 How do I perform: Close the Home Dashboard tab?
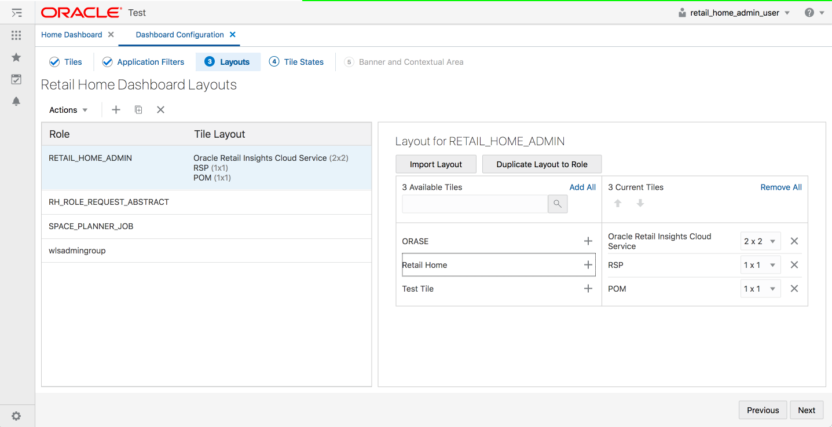[x=111, y=35]
